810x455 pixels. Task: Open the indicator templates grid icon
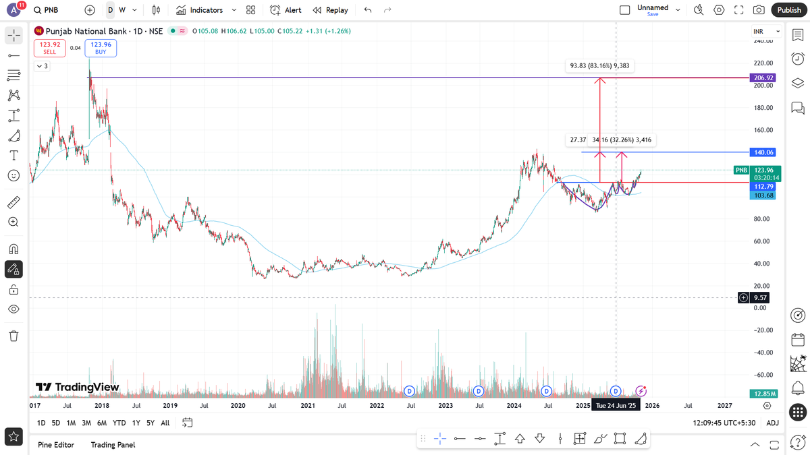coord(251,10)
